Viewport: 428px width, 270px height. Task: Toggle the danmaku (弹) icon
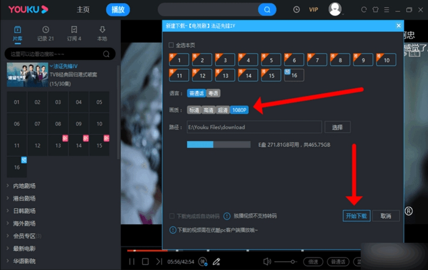203,261
